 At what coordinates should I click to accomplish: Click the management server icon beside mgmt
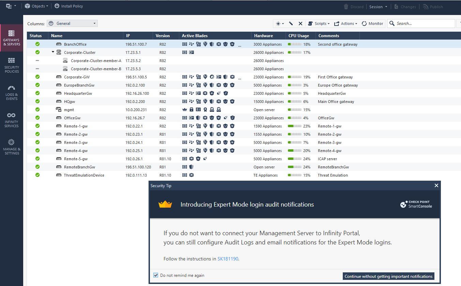[x=59, y=110]
